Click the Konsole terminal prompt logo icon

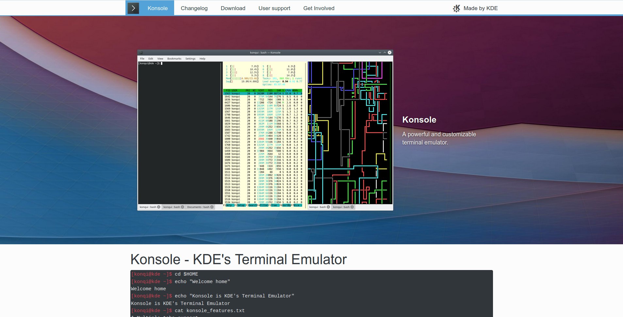click(x=133, y=8)
